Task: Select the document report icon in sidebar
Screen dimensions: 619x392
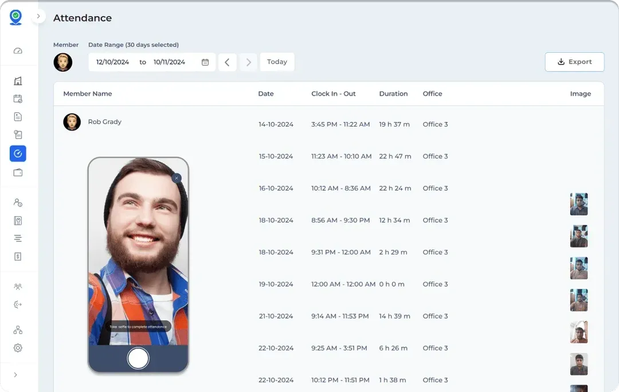Action: point(18,117)
